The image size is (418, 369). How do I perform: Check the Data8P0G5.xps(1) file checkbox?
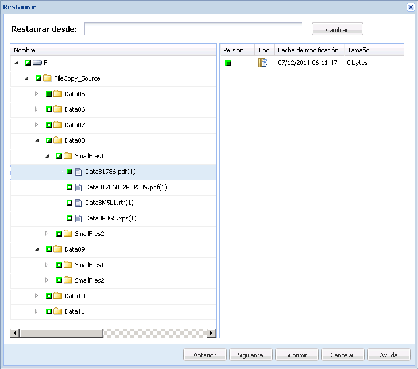click(x=70, y=218)
